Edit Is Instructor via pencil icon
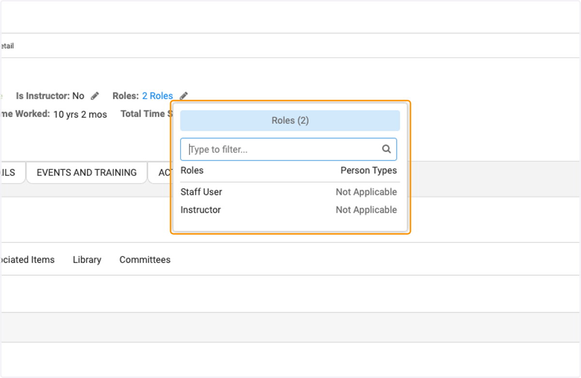The image size is (581, 378). pos(95,96)
